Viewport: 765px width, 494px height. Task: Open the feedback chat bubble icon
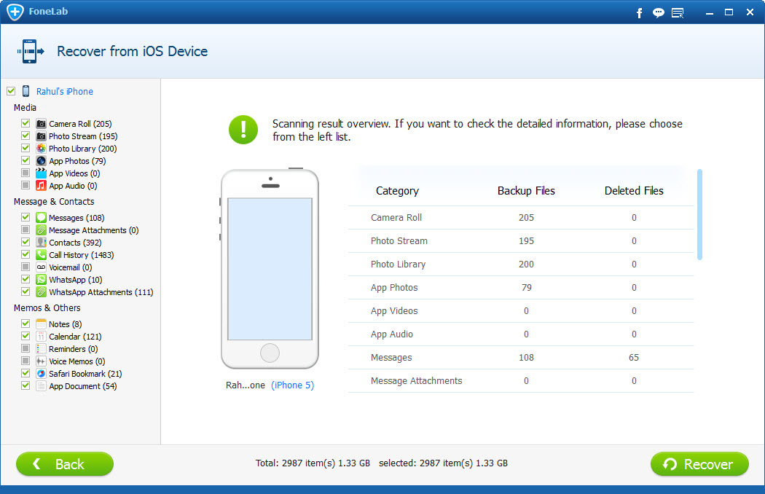[658, 12]
